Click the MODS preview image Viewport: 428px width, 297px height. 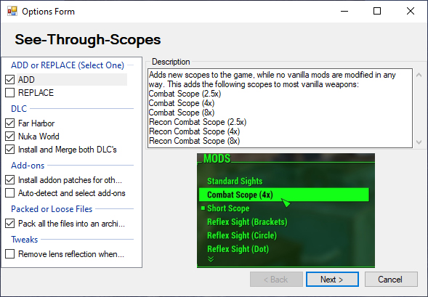coord(286,211)
